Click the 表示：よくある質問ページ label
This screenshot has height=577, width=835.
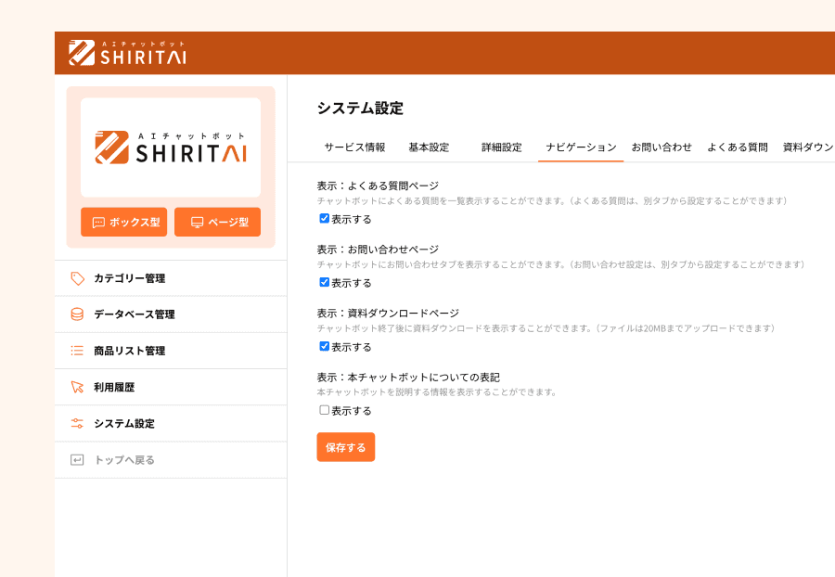point(378,186)
